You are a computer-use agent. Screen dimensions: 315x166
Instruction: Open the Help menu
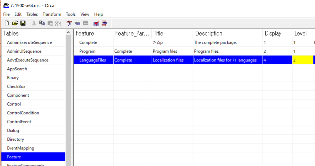coord(99,14)
